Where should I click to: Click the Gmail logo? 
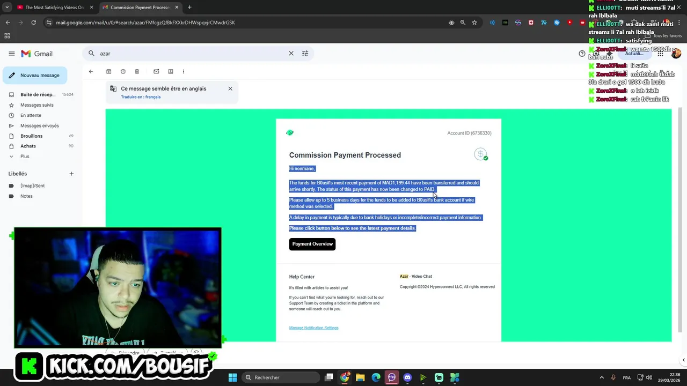click(37, 54)
